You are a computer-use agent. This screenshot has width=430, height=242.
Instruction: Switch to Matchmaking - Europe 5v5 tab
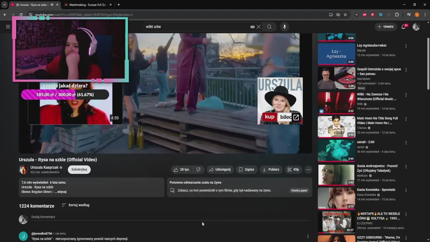point(88,5)
